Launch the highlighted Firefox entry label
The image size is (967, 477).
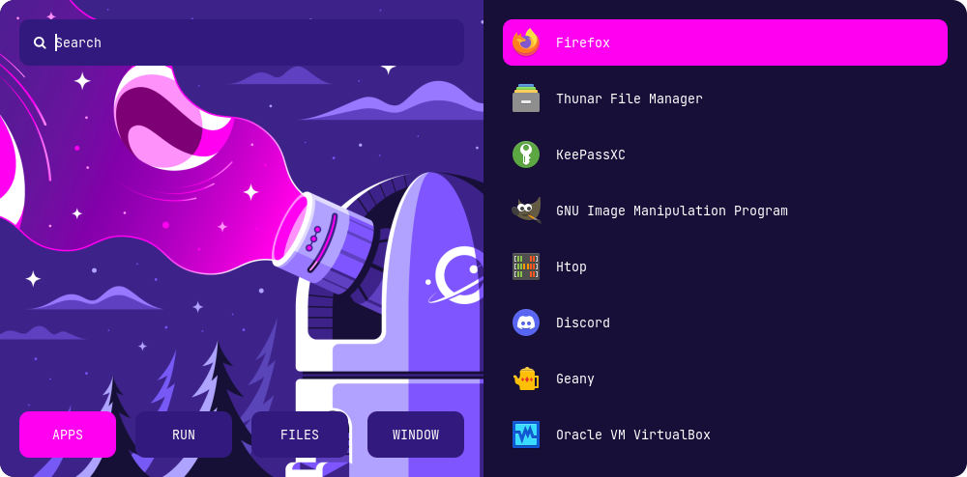(583, 42)
